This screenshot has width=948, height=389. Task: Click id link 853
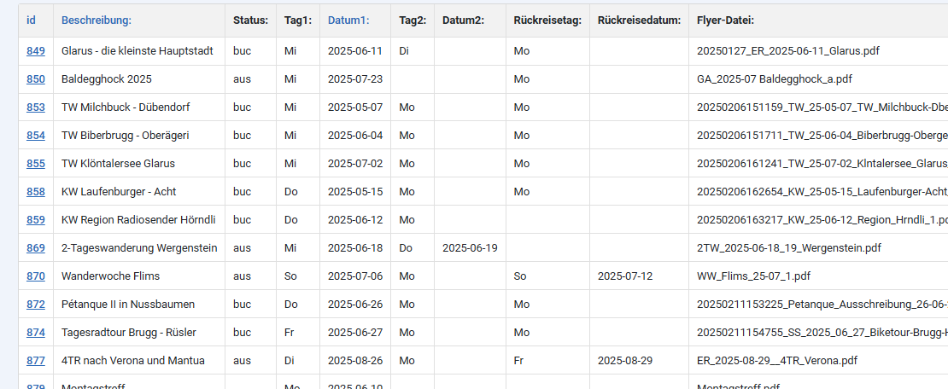tap(36, 107)
